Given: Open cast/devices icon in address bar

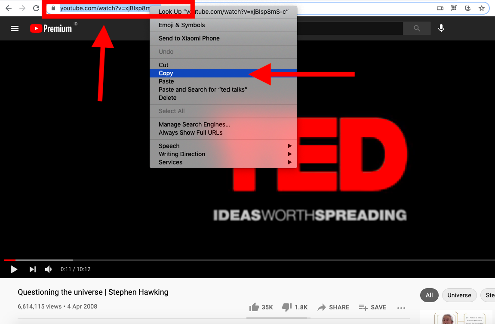Looking at the screenshot, I should pos(440,8).
